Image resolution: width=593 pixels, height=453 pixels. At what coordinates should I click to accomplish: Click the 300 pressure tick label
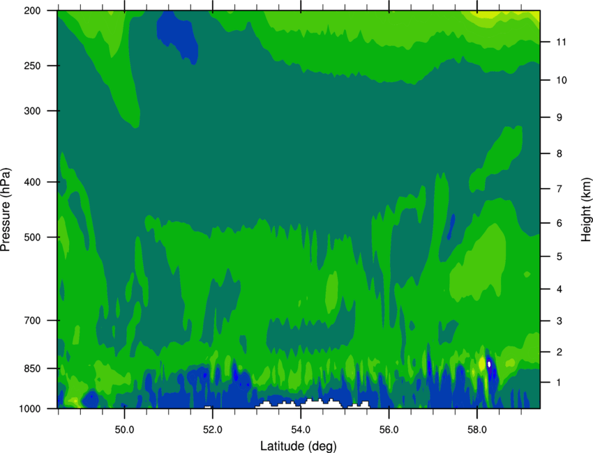click(x=32, y=111)
